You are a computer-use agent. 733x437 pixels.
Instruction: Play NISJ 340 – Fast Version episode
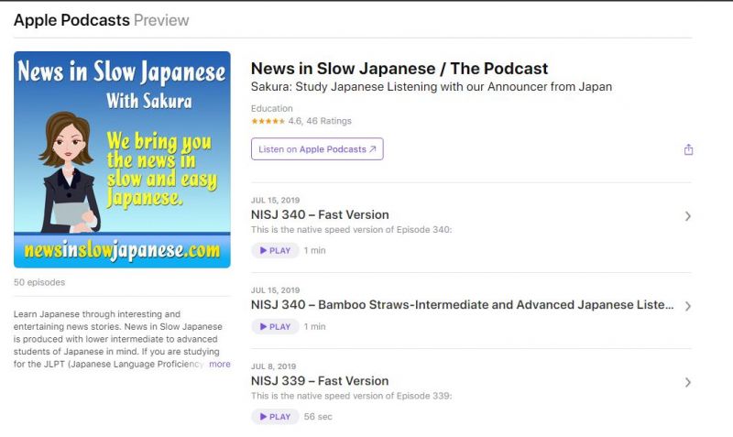pyautogui.click(x=275, y=250)
